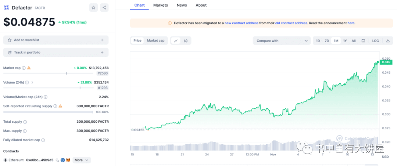
Task: Switch to the candlestick chart view
Action: [186, 41]
